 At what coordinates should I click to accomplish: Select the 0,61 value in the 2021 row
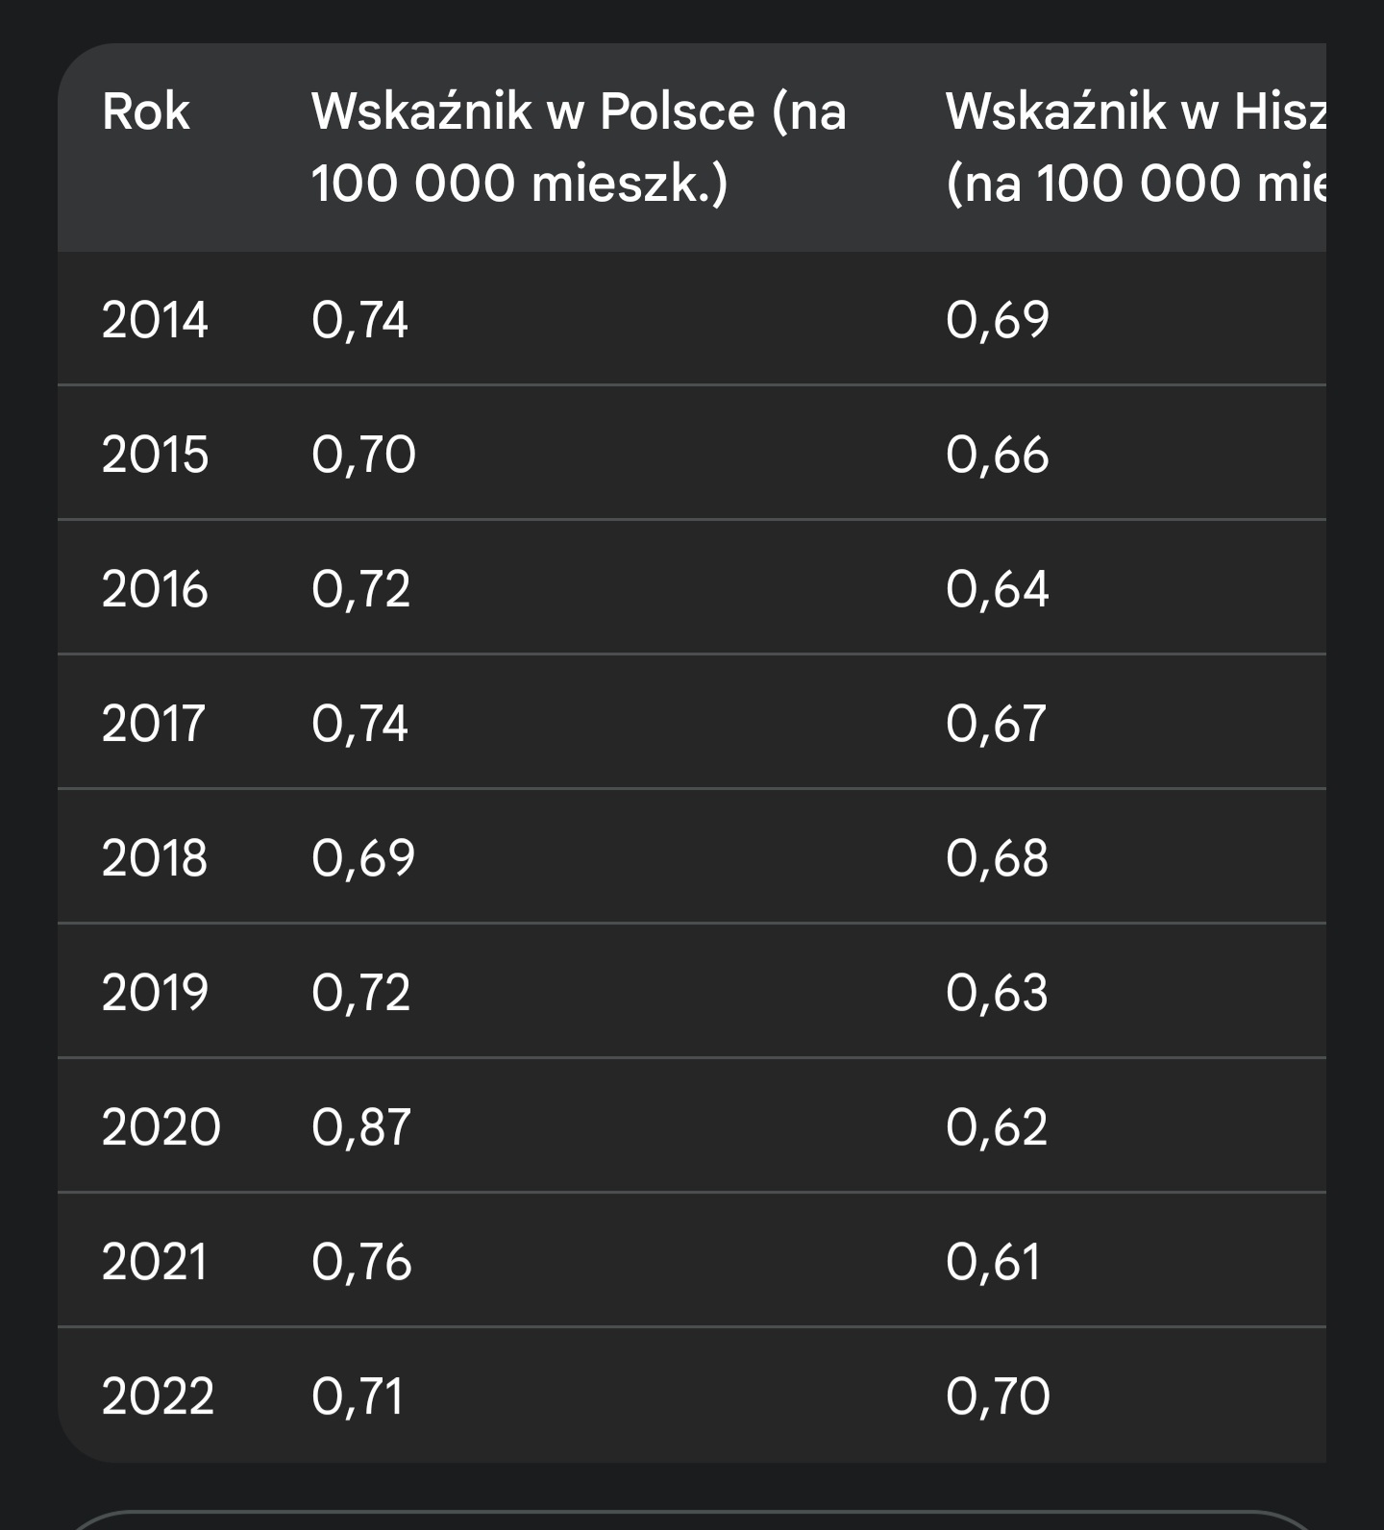(x=993, y=1262)
